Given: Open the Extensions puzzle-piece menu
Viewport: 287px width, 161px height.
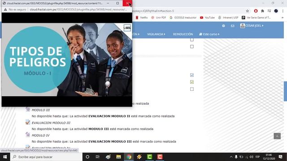Looking at the screenshot, I should coord(262,11).
